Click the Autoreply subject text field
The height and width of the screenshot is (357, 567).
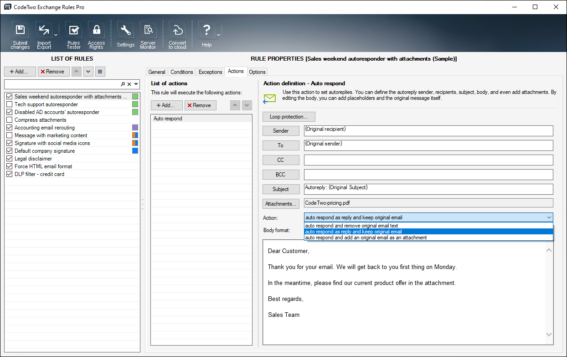pos(428,189)
